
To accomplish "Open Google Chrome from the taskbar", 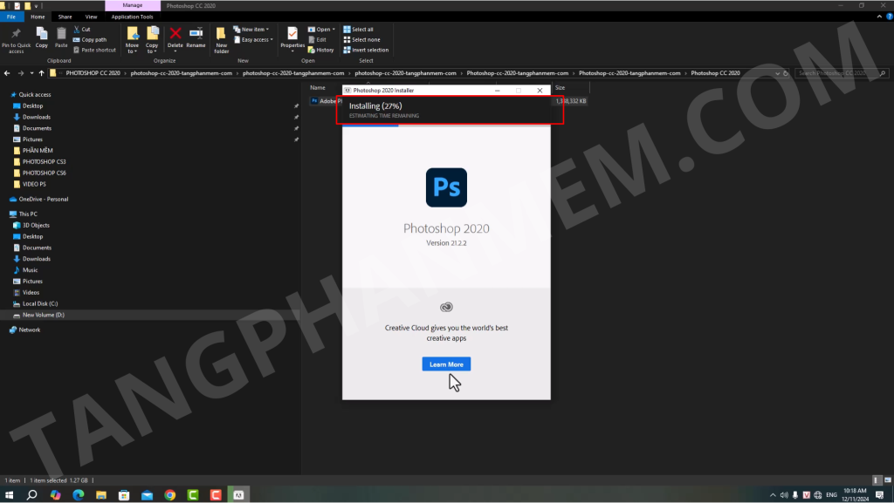I will point(170,495).
